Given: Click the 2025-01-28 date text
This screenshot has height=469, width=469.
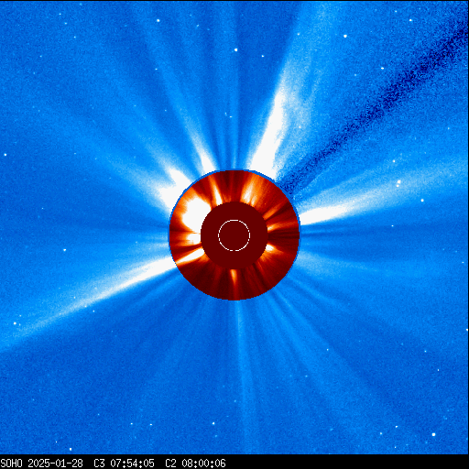Looking at the screenshot, I should click(55, 464).
